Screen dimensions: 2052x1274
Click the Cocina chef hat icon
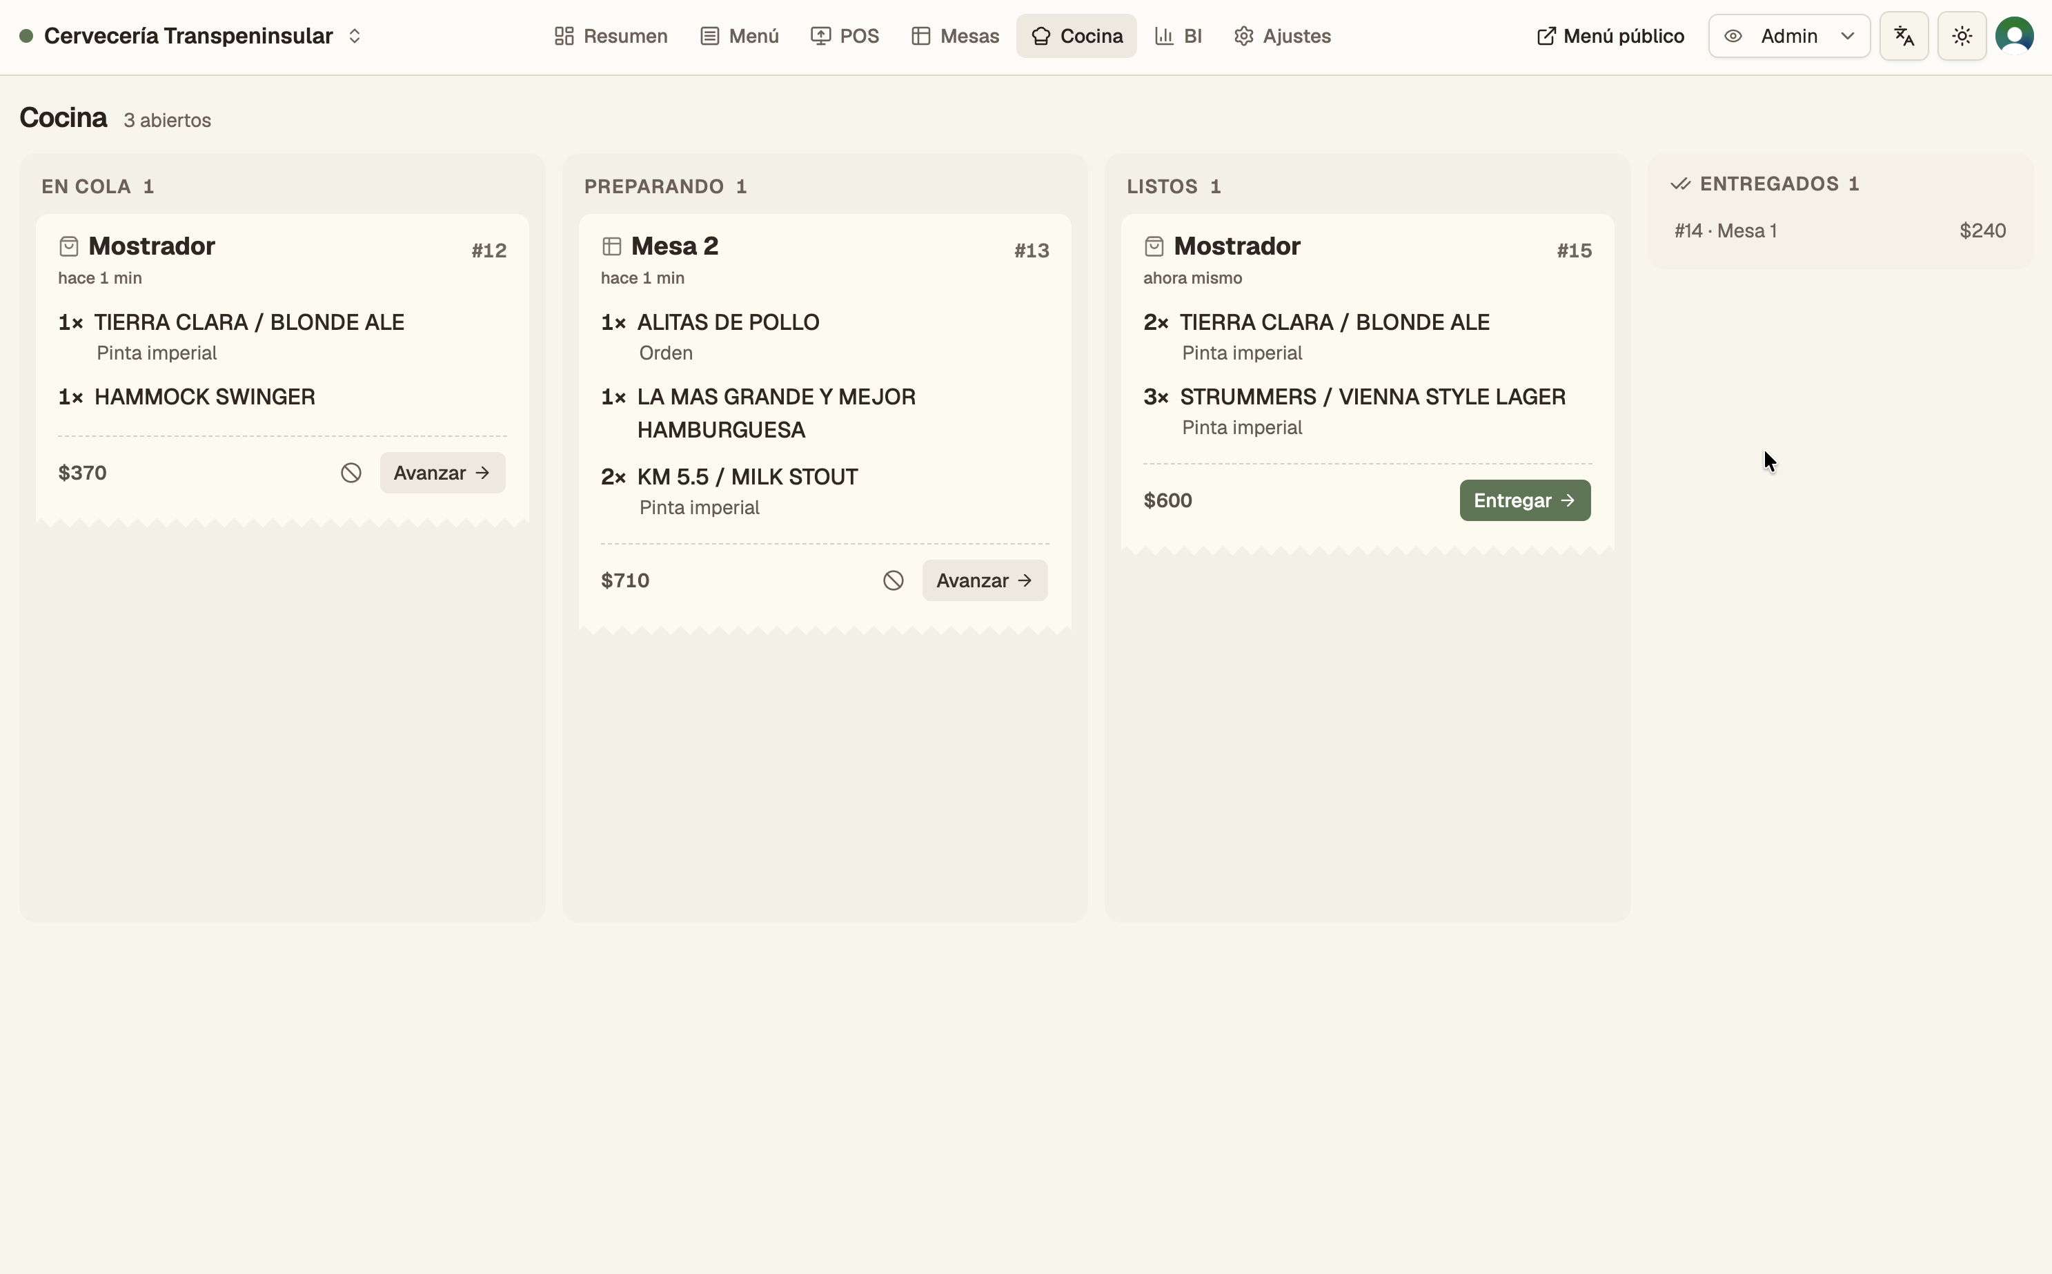1041,36
